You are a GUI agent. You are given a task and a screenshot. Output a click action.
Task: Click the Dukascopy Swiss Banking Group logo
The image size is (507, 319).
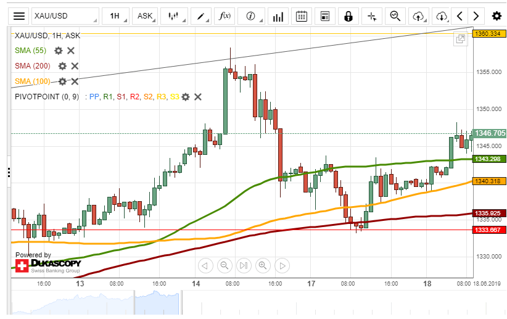[48, 265]
